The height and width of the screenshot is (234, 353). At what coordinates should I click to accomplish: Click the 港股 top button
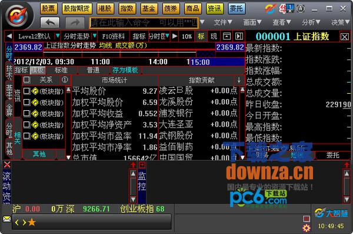coord(105,9)
